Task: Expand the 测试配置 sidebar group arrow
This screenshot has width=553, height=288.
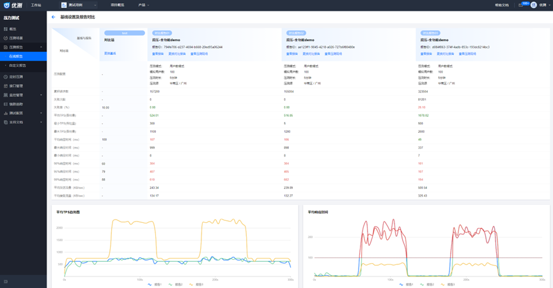Action: (x=42, y=114)
